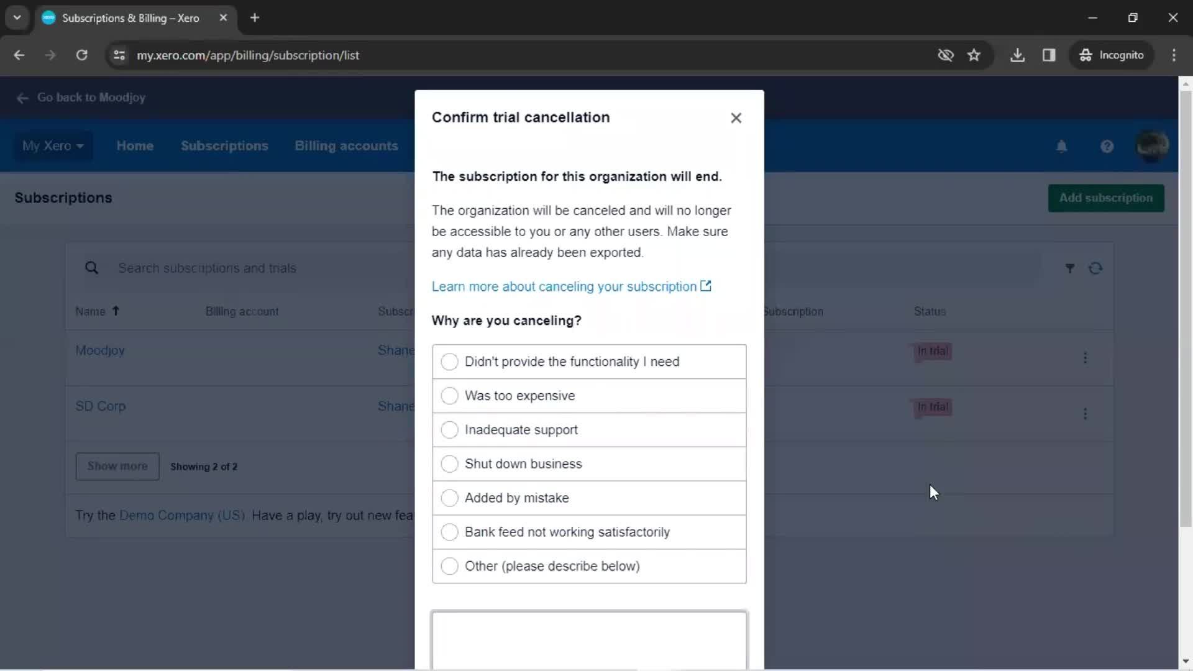Open the Moodjoy organization link

point(100,350)
